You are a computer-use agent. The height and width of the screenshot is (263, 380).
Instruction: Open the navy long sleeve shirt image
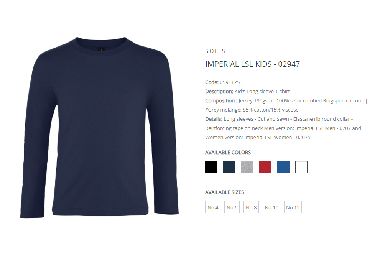point(99,128)
